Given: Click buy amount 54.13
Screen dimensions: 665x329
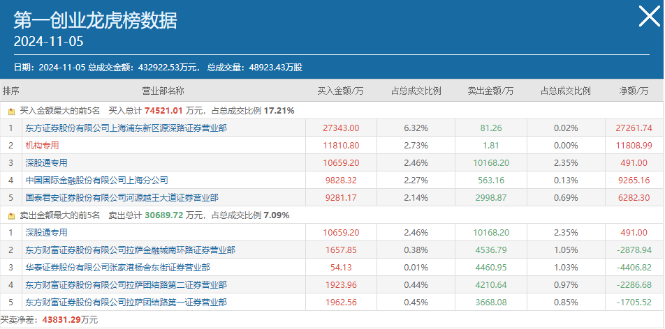Looking at the screenshot, I should pos(341,268).
